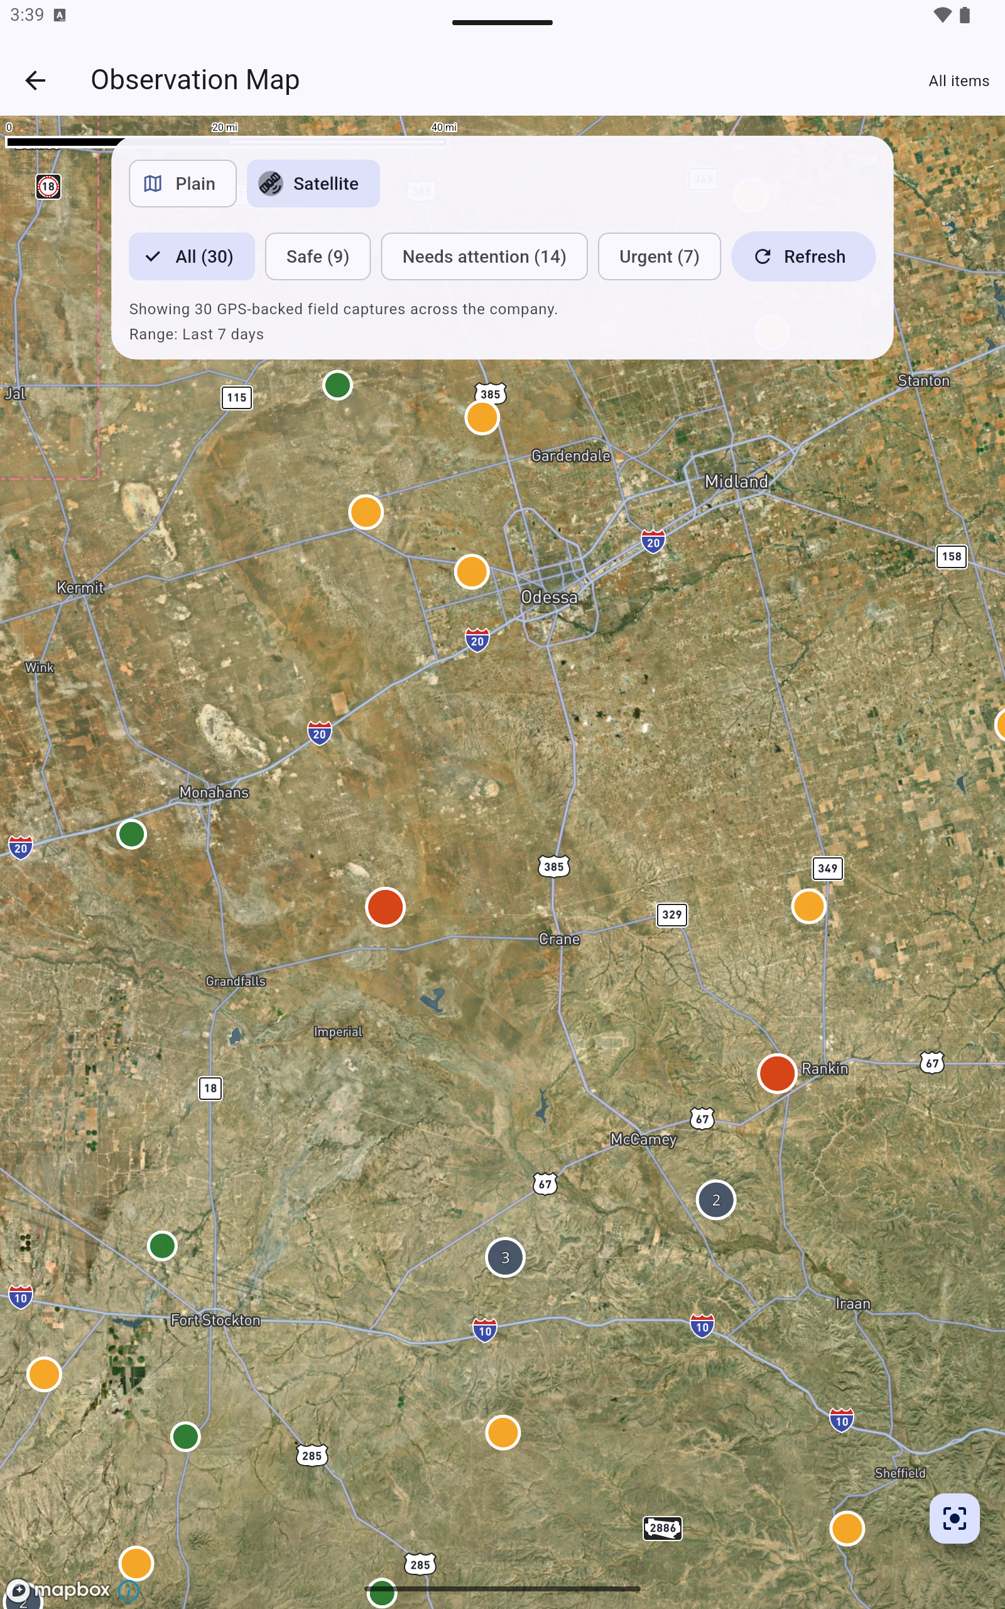Click the folded map icon on Plain chip

(x=151, y=184)
